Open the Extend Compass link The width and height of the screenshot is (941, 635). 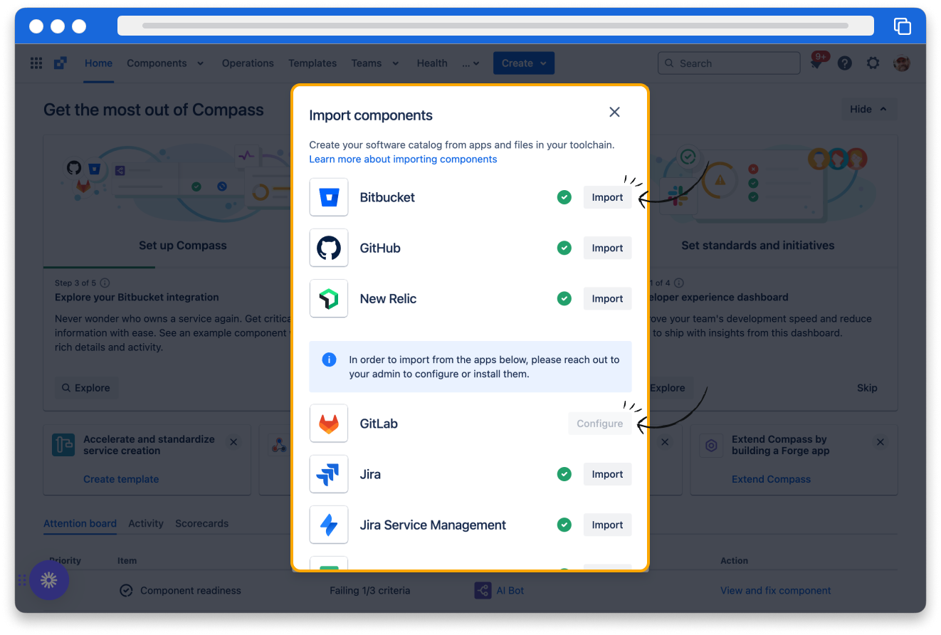pos(771,479)
